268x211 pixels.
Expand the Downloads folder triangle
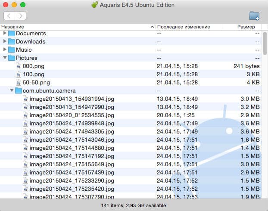tap(5, 41)
